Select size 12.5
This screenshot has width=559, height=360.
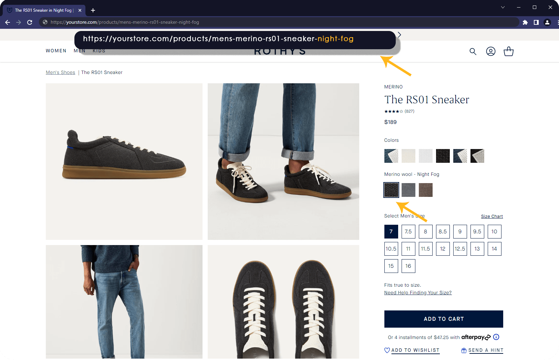pos(460,249)
